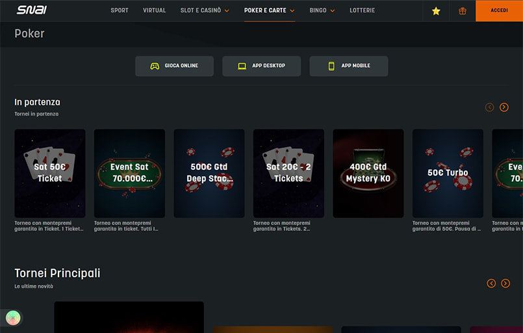Image resolution: width=523 pixels, height=333 pixels.
Task: Go to next tournaments in In partenza
Action: pos(504,107)
